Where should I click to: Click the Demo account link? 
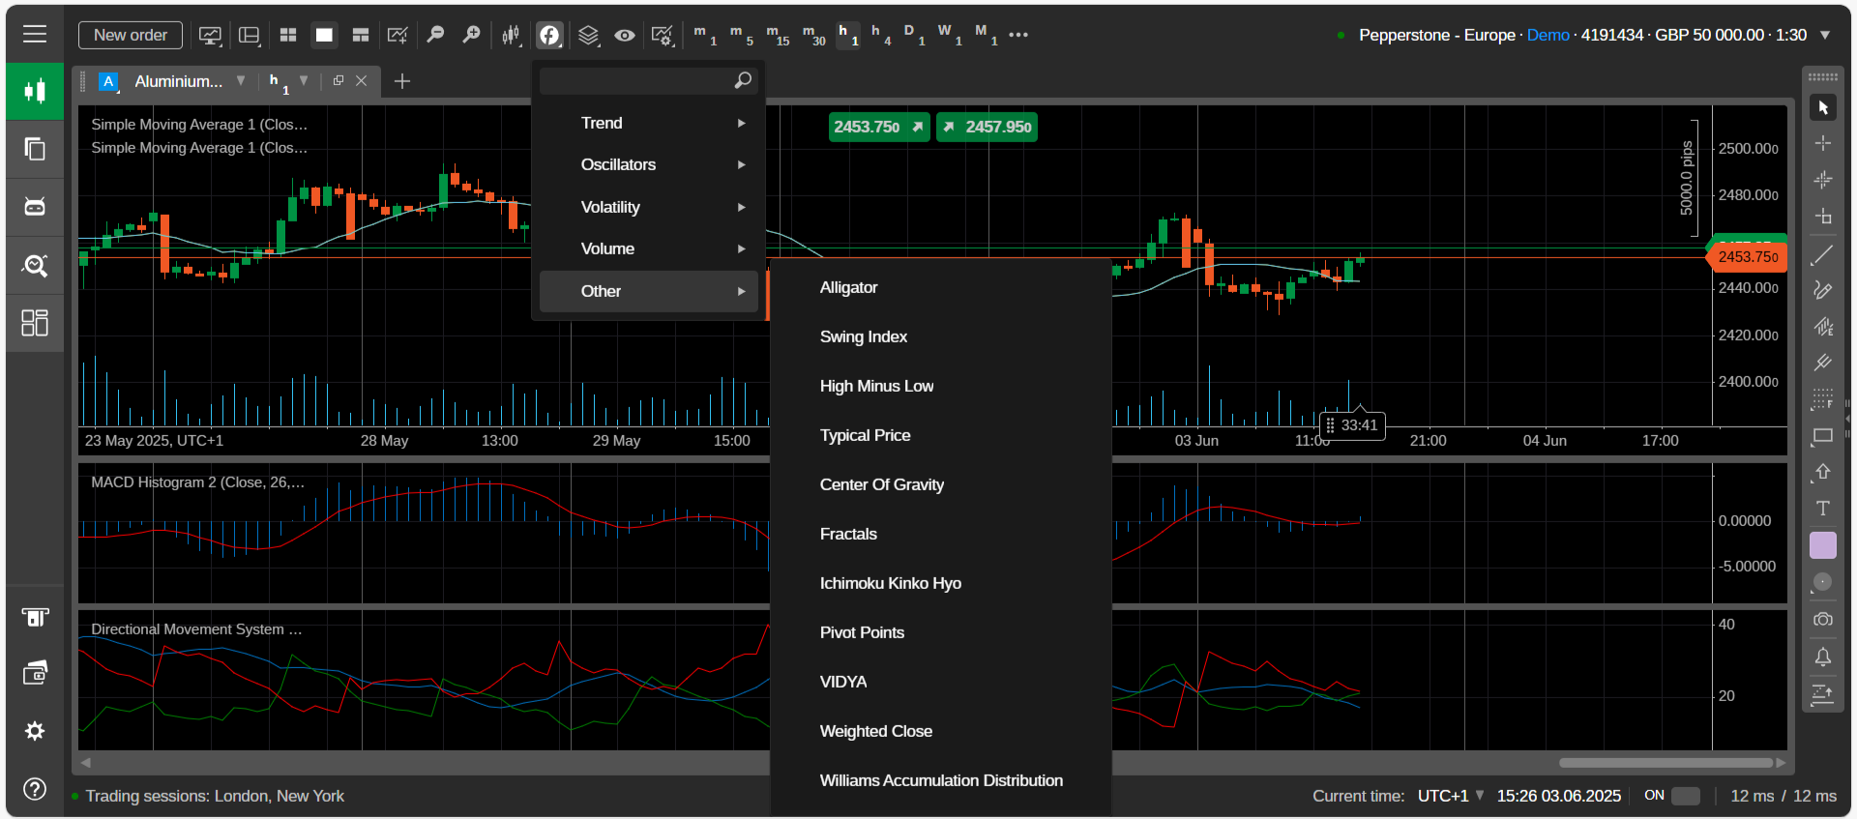point(1547,35)
